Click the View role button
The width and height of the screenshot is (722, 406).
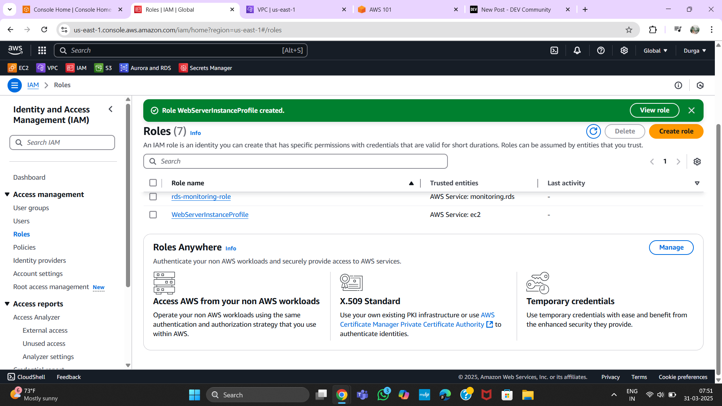(655, 111)
